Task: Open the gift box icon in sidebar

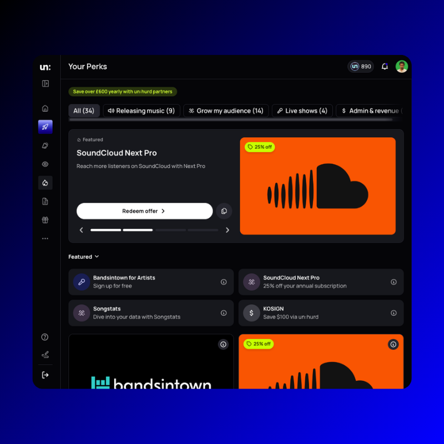Action: tap(46, 220)
